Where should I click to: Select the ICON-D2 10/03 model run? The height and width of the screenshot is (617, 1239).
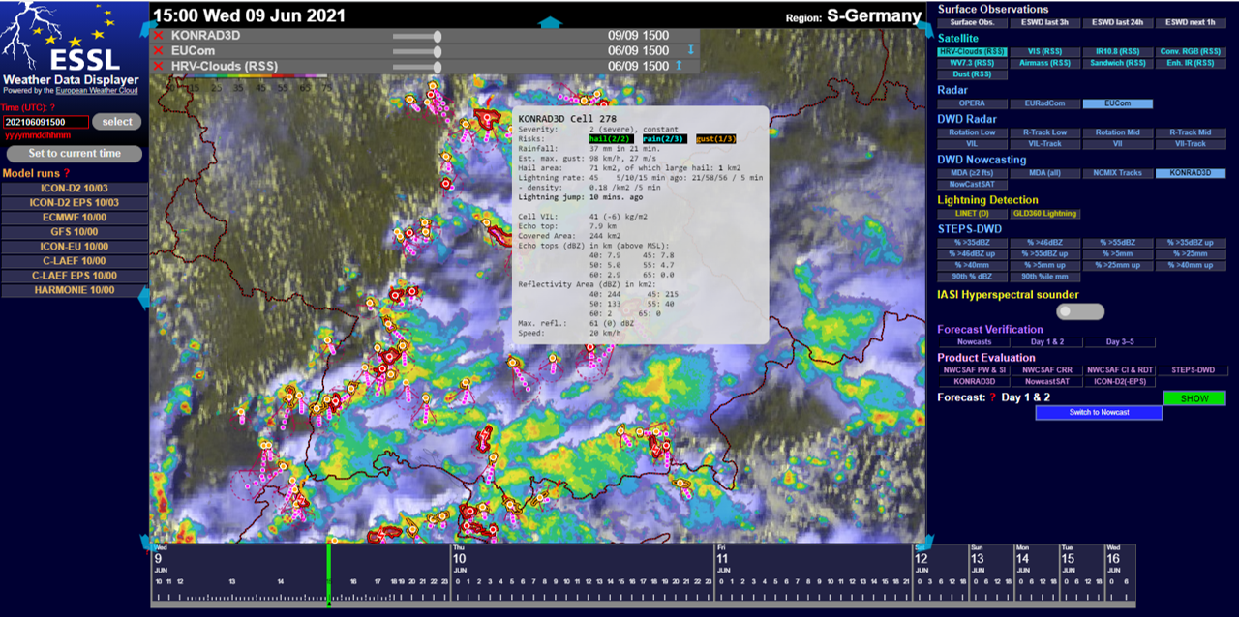click(x=75, y=190)
